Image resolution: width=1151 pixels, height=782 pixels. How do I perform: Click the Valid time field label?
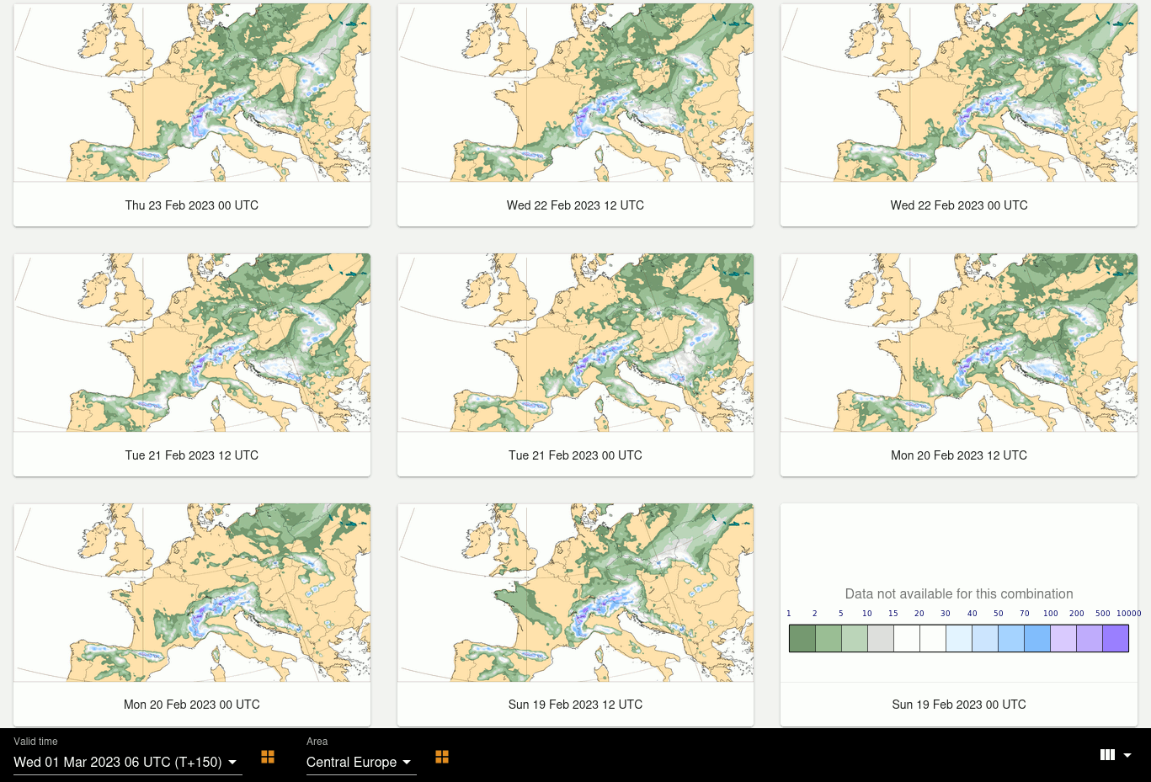[35, 742]
